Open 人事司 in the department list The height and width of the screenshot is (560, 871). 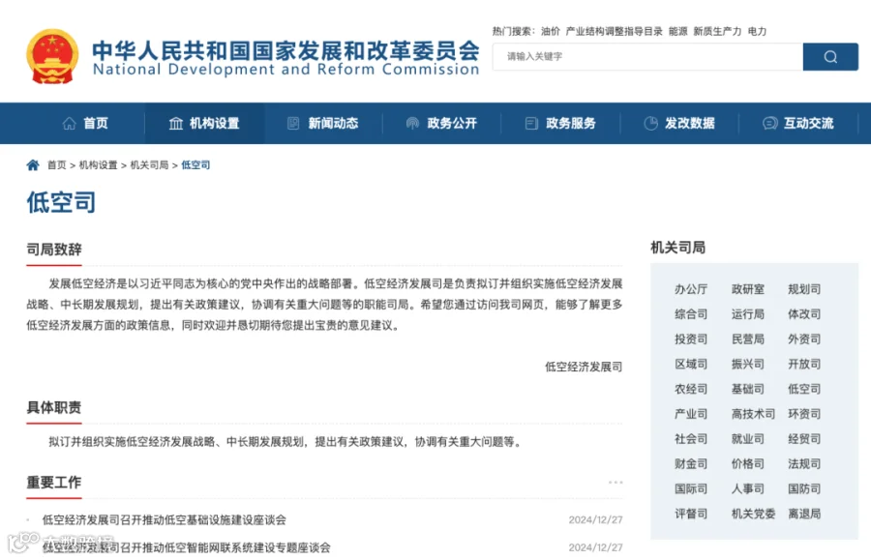[748, 489]
